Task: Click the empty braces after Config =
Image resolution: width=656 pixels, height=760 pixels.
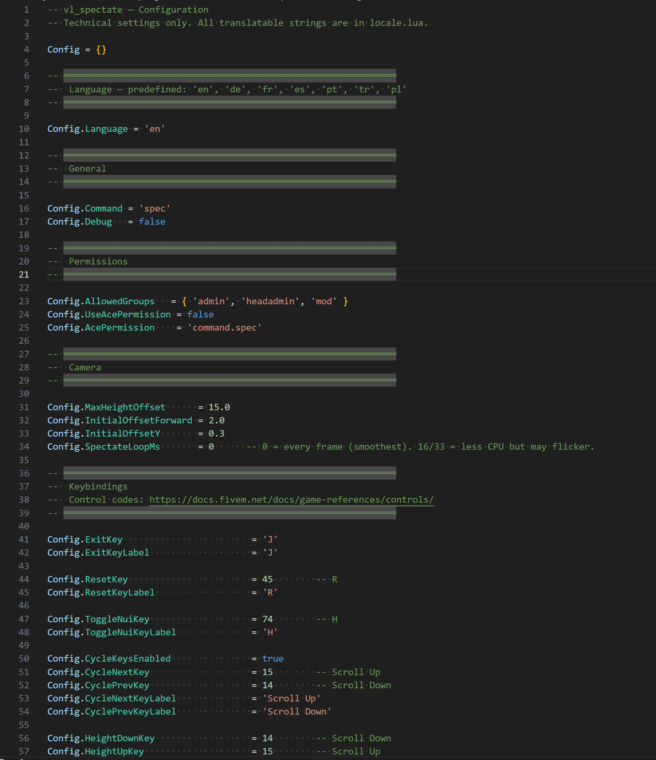Action: [101, 49]
